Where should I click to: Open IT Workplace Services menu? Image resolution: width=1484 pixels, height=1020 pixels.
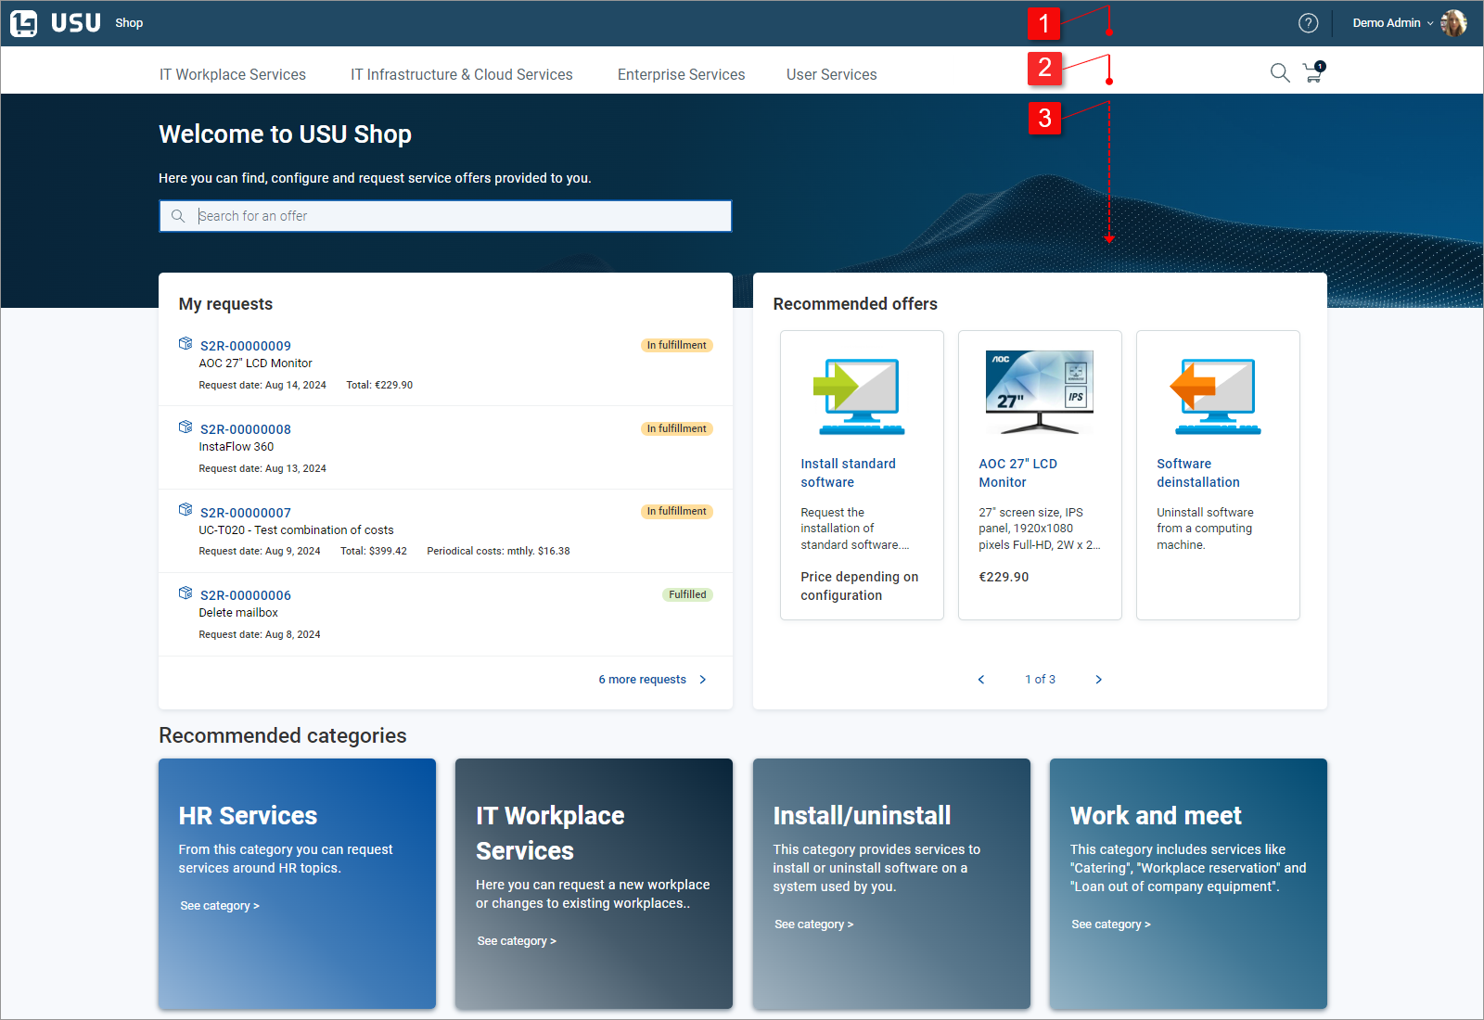pos(233,74)
